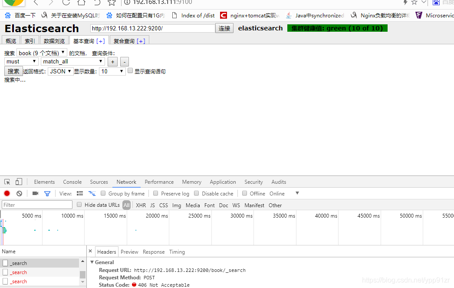This screenshot has width=454, height=288.
Task: Switch to the 数据浏览 tab
Action: pos(54,41)
